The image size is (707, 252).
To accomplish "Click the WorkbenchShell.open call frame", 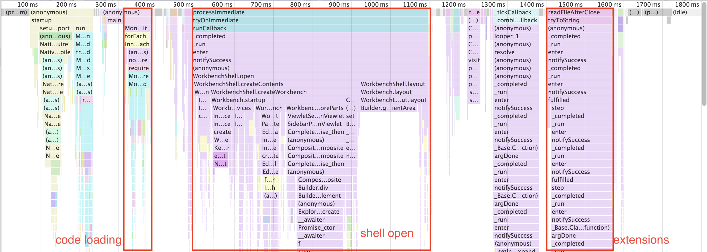I will [x=311, y=76].
